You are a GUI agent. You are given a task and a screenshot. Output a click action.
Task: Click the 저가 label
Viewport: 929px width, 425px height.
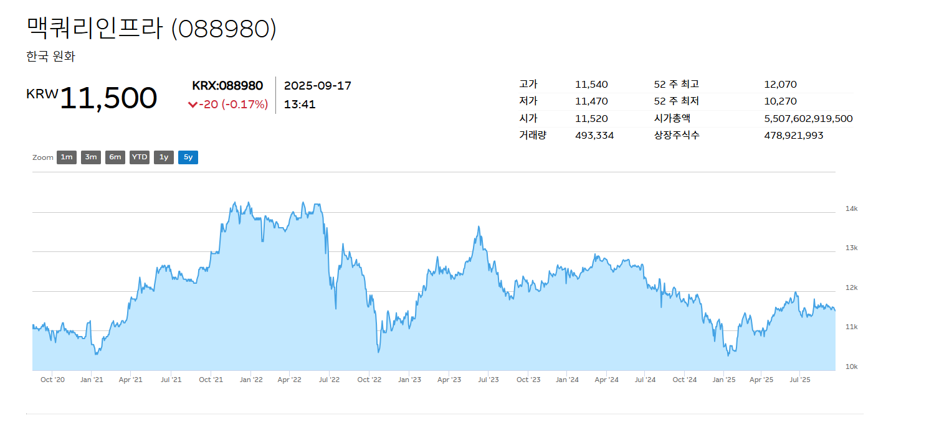(528, 101)
